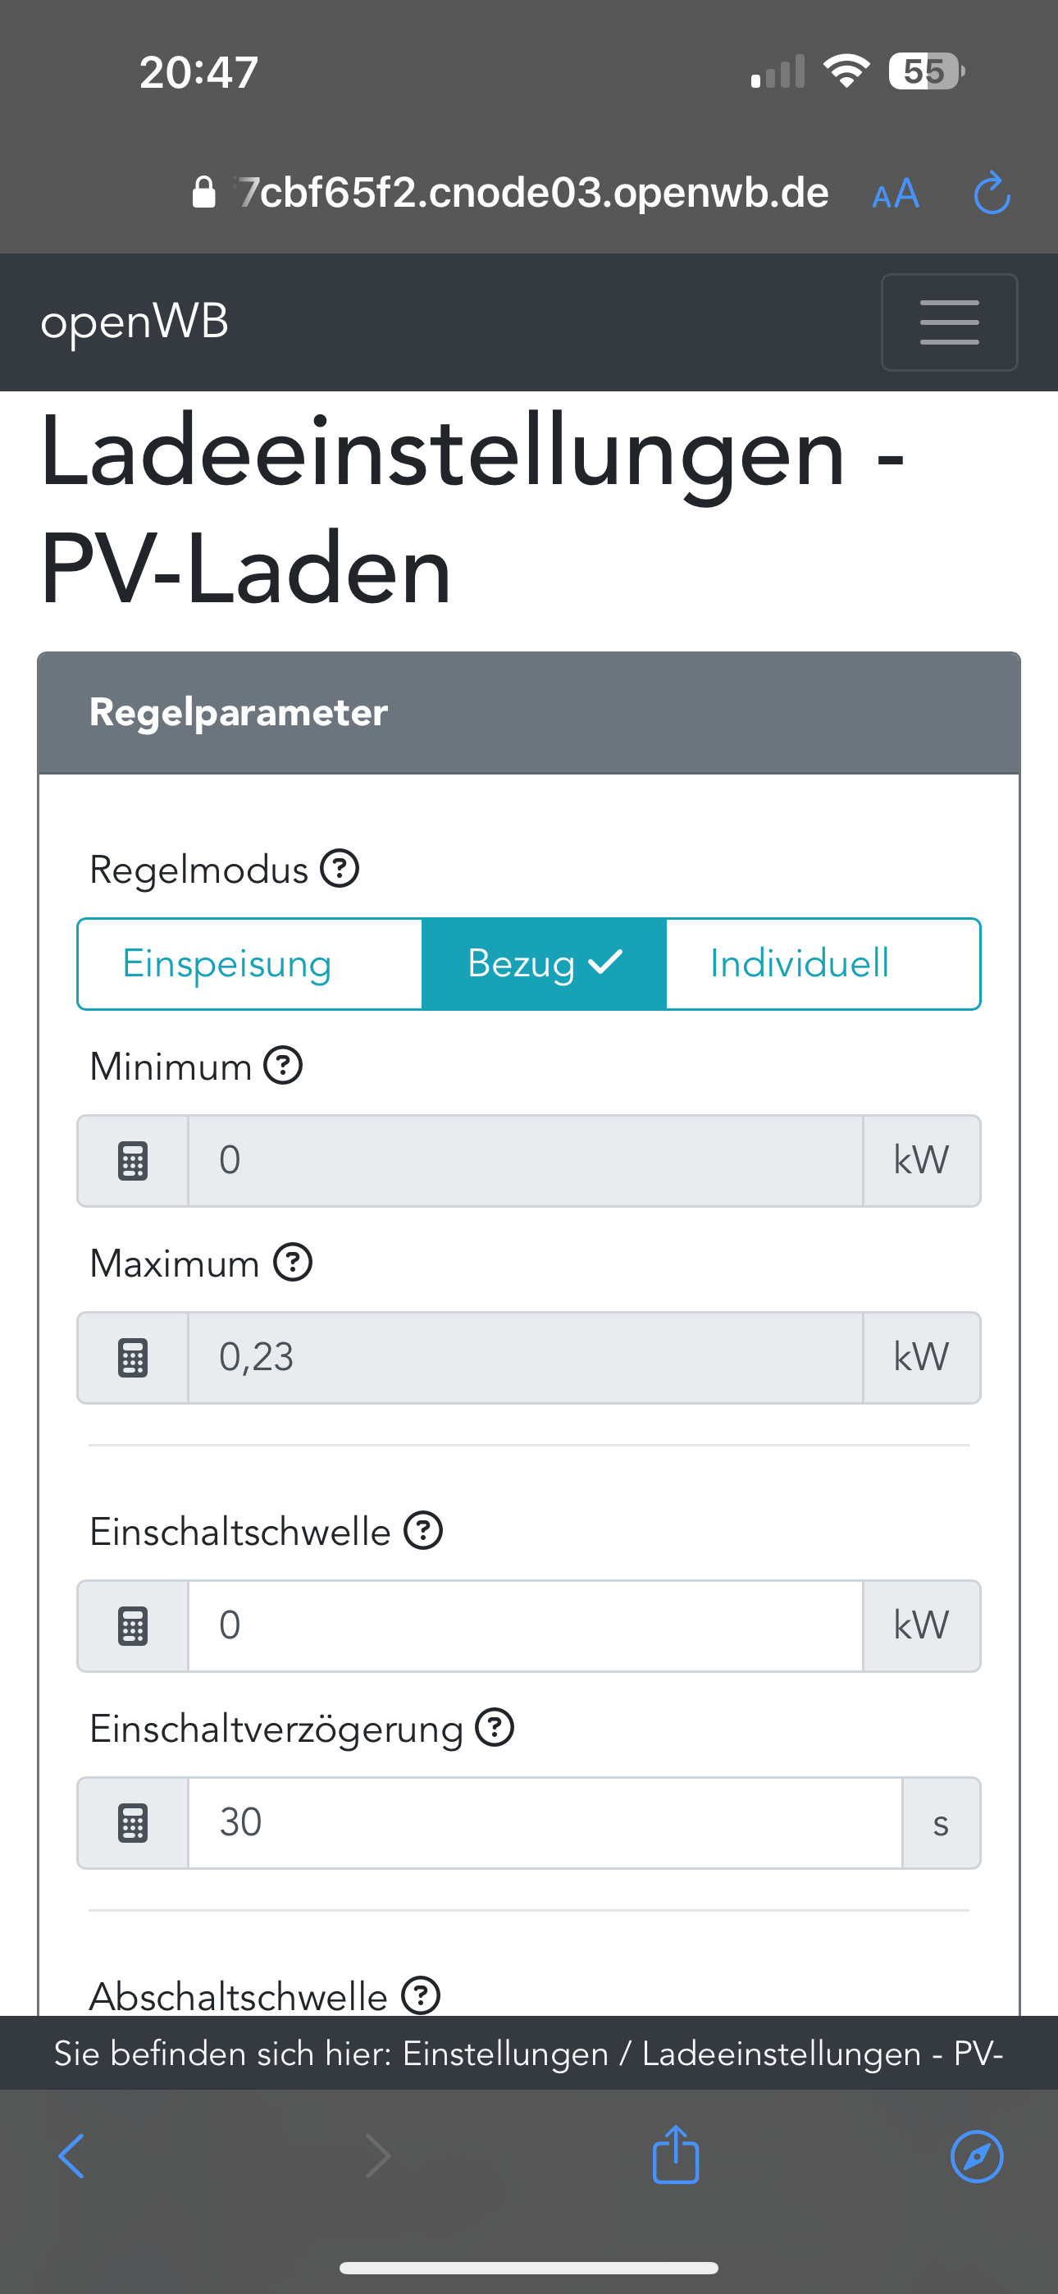The image size is (1058, 2294).
Task: Reload the page in Safari
Action: (992, 194)
